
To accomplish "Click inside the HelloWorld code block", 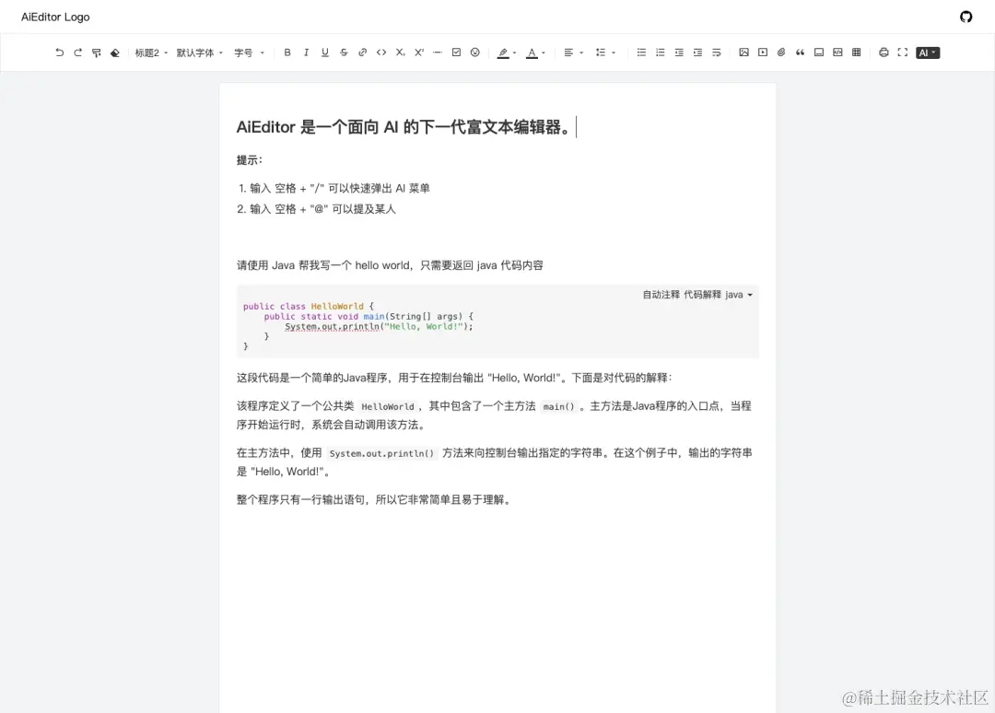I will [497, 321].
